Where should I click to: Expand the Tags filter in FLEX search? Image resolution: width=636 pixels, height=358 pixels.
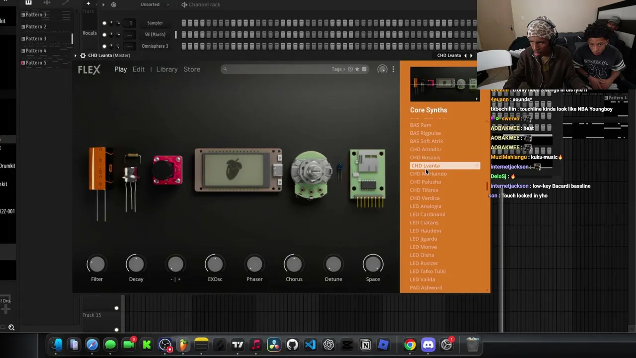click(338, 69)
